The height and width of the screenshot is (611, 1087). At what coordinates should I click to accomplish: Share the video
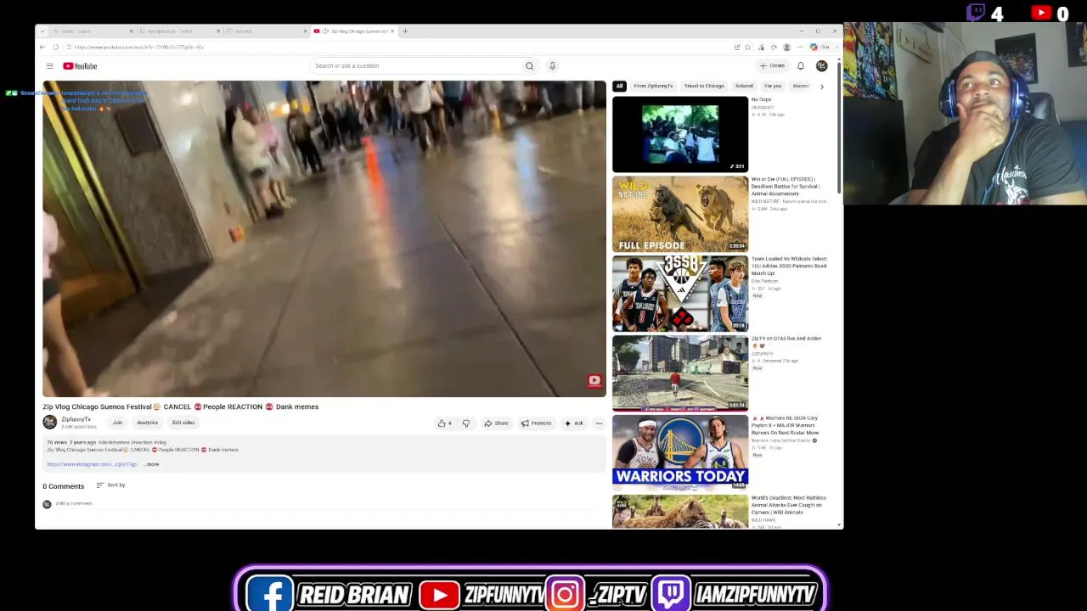pyautogui.click(x=497, y=423)
